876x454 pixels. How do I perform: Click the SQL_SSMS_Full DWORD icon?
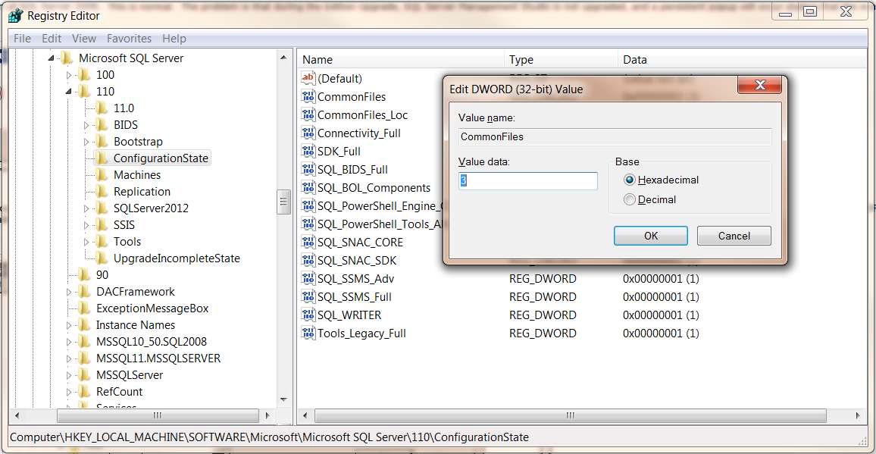tap(308, 296)
